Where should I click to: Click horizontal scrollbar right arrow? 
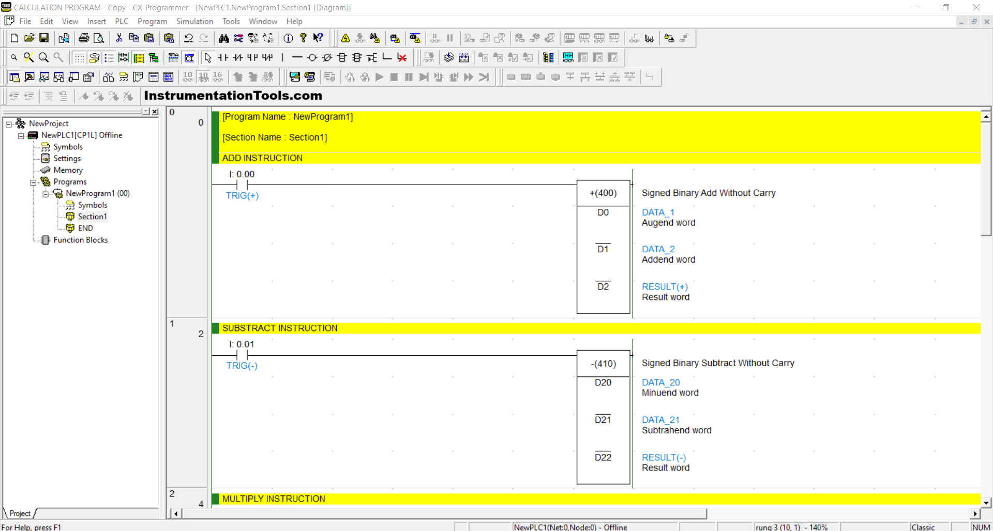(975, 513)
